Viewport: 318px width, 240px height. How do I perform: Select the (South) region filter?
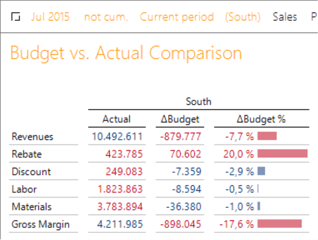(x=242, y=17)
